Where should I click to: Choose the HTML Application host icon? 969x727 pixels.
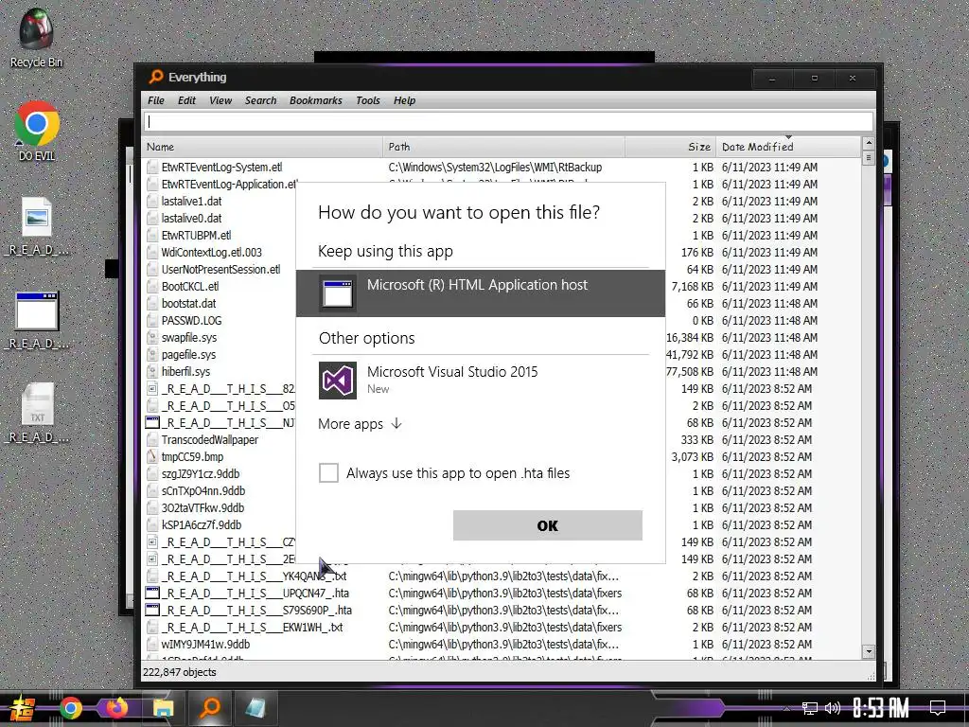(x=338, y=293)
